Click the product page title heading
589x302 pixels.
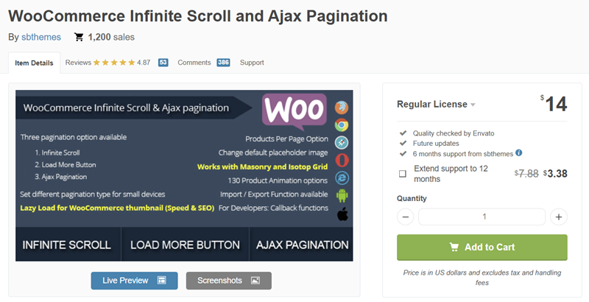198,16
